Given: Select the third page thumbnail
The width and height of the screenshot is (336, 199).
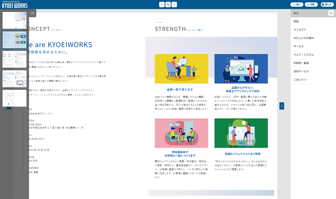Looking at the screenshot, I should [x=15, y=59].
